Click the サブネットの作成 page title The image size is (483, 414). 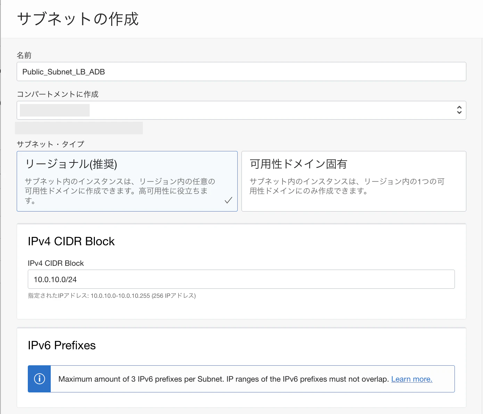tap(78, 19)
